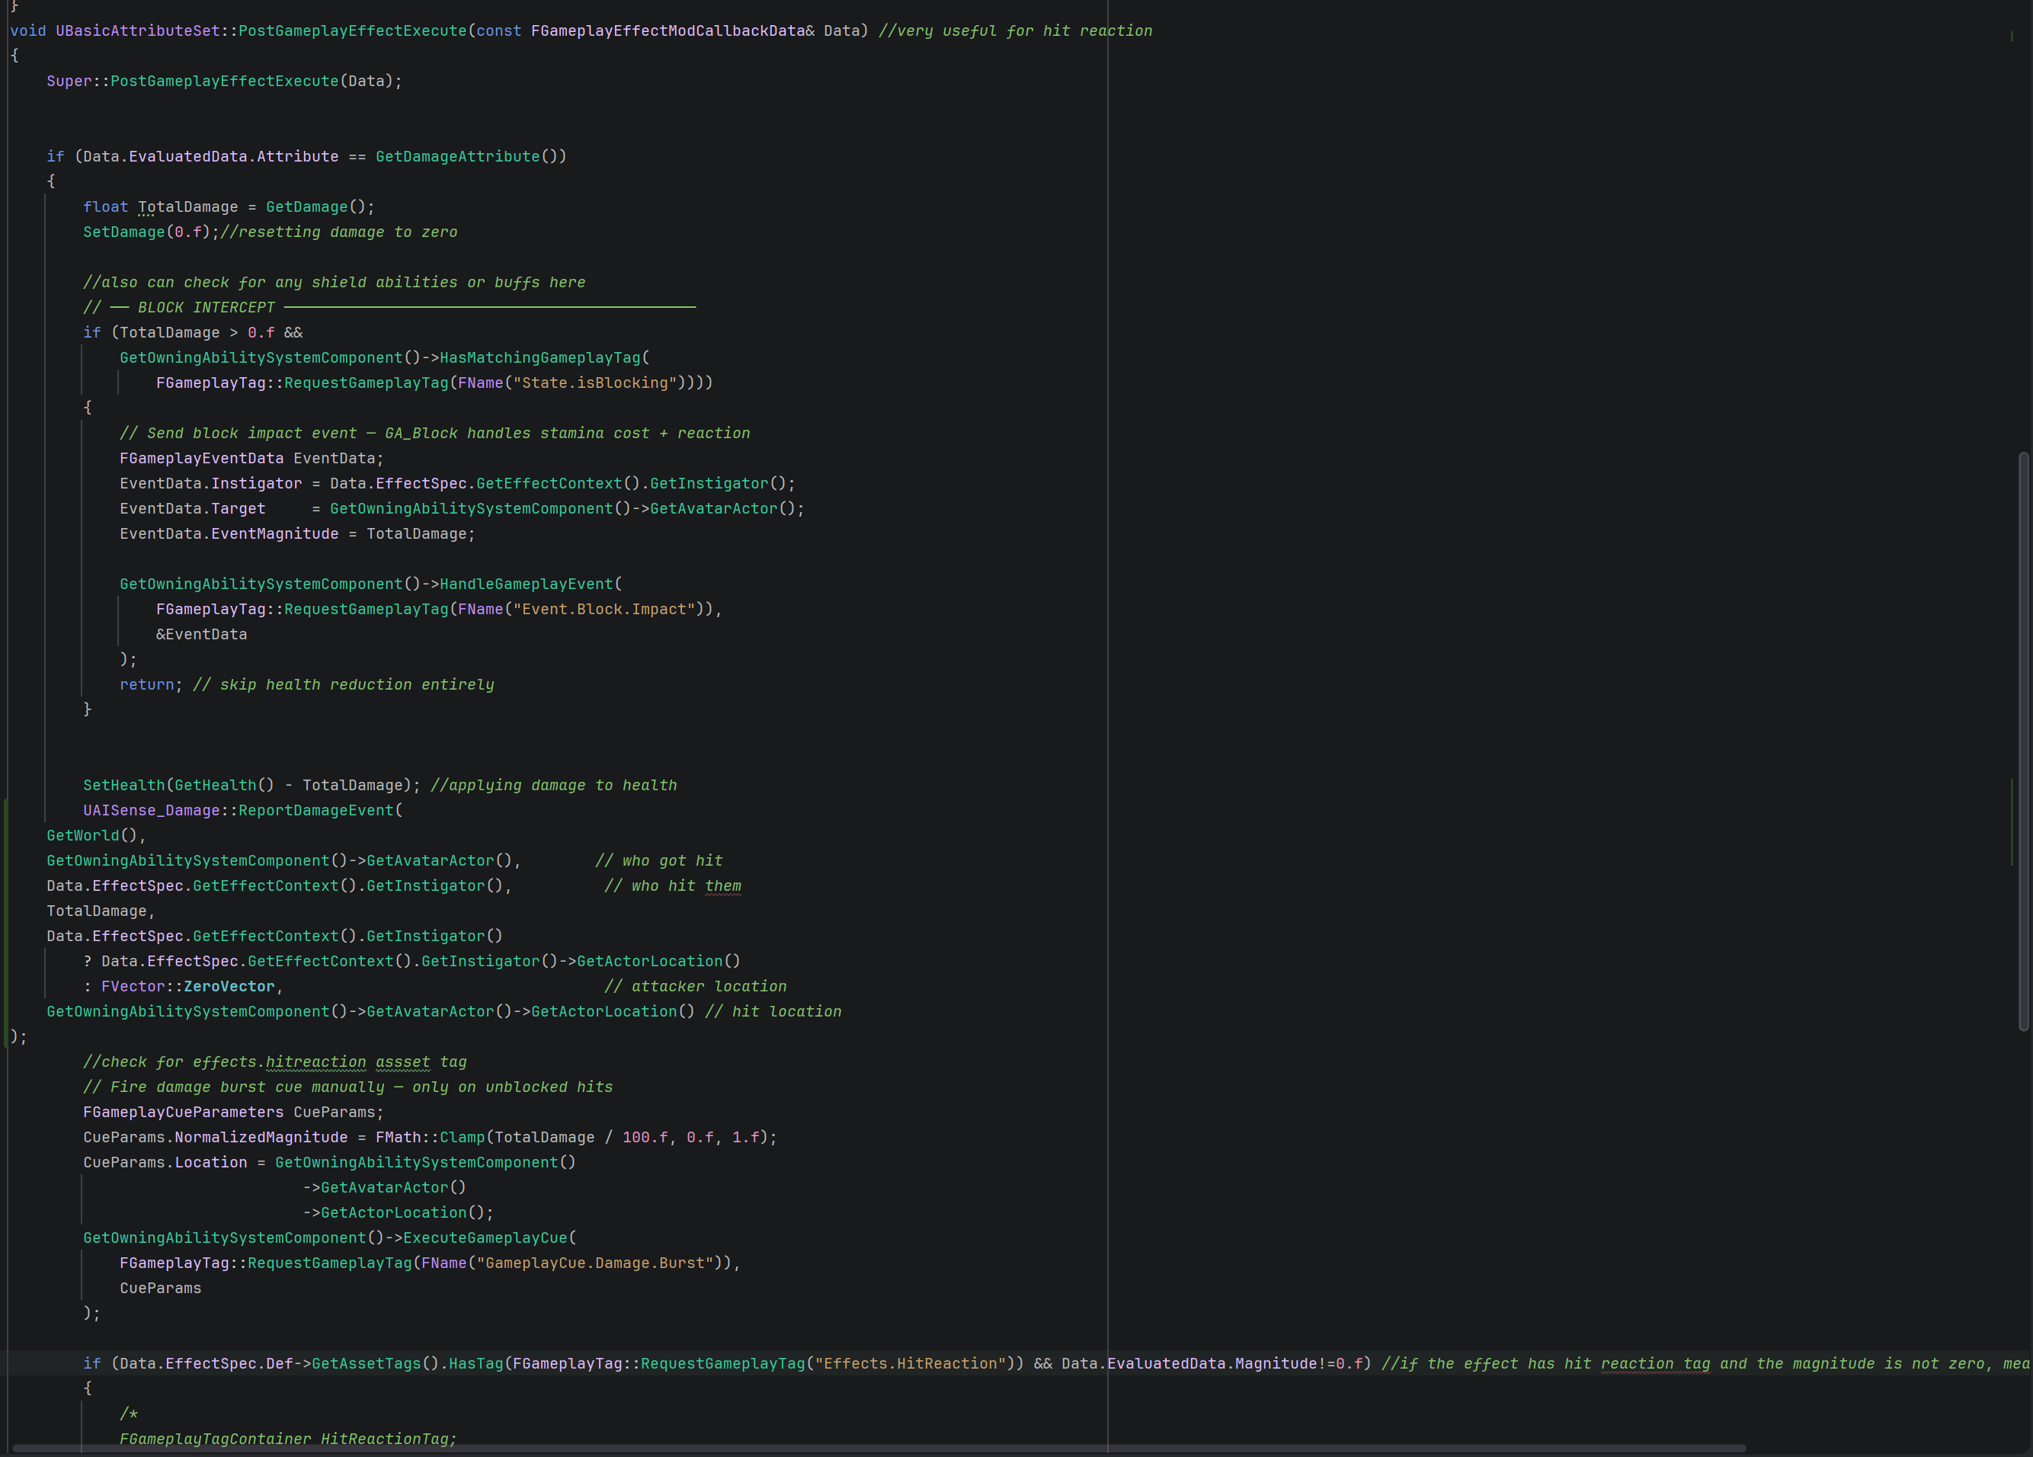Screen dimensions: 2033x1457
Task: Click the 'hit location' comment
Action: [773, 1010]
